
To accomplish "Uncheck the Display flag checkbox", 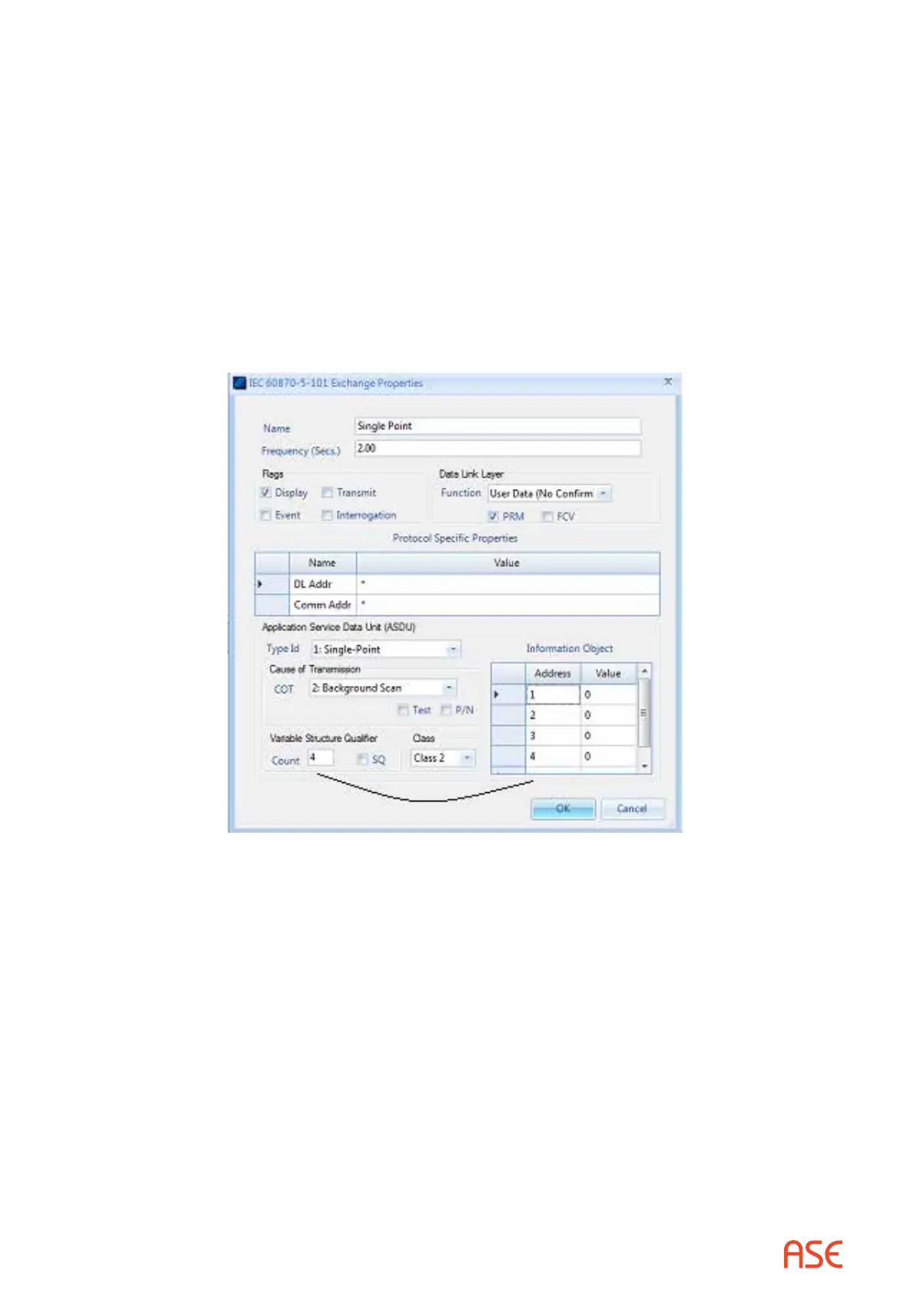I will tap(266, 493).
